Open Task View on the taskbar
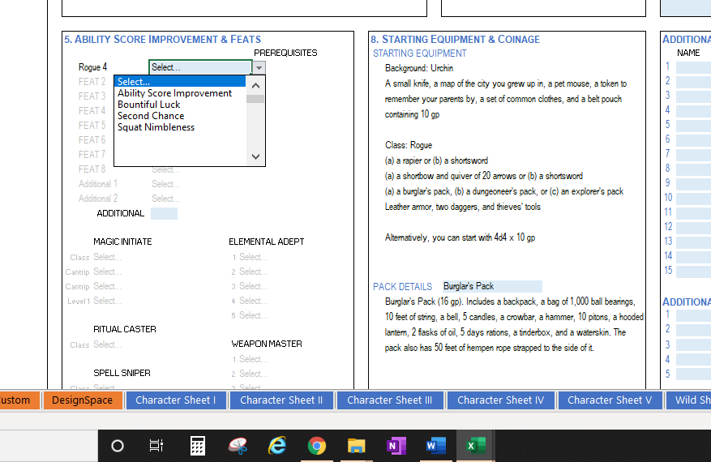 [x=156, y=446]
